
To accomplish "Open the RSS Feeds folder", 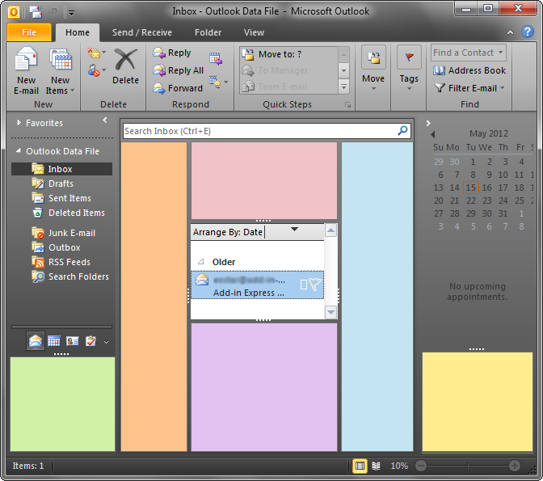I will click(61, 262).
